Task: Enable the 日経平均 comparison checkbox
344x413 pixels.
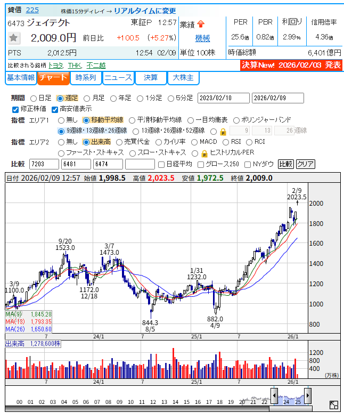Action: [161, 164]
